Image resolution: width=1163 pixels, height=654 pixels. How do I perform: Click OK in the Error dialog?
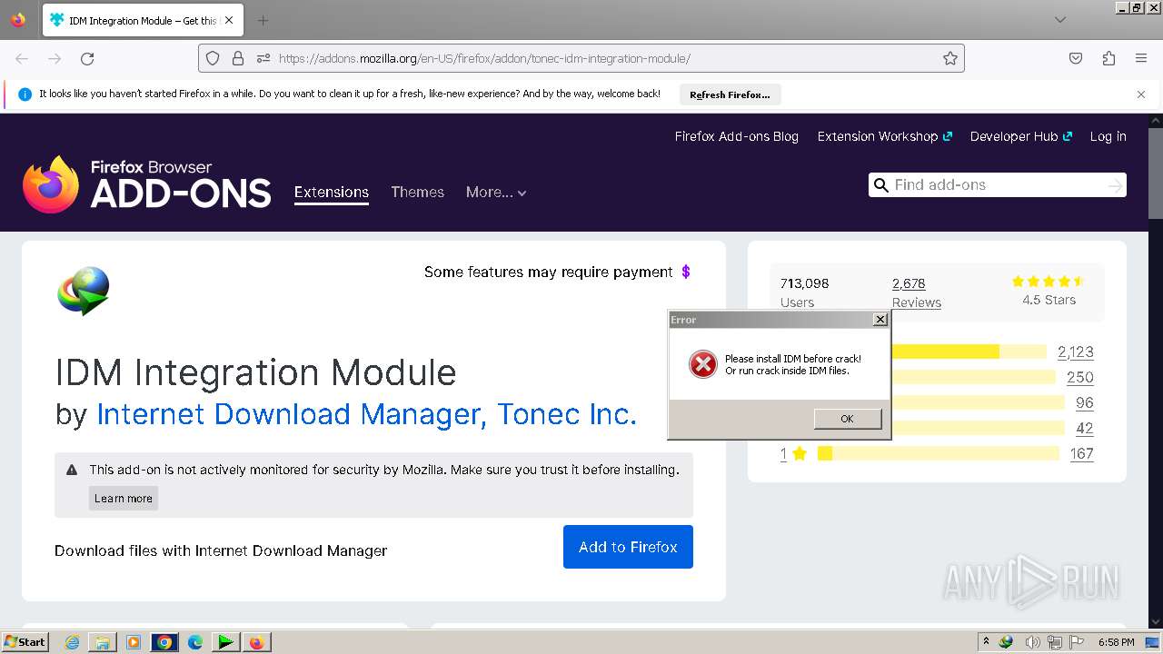pyautogui.click(x=848, y=419)
